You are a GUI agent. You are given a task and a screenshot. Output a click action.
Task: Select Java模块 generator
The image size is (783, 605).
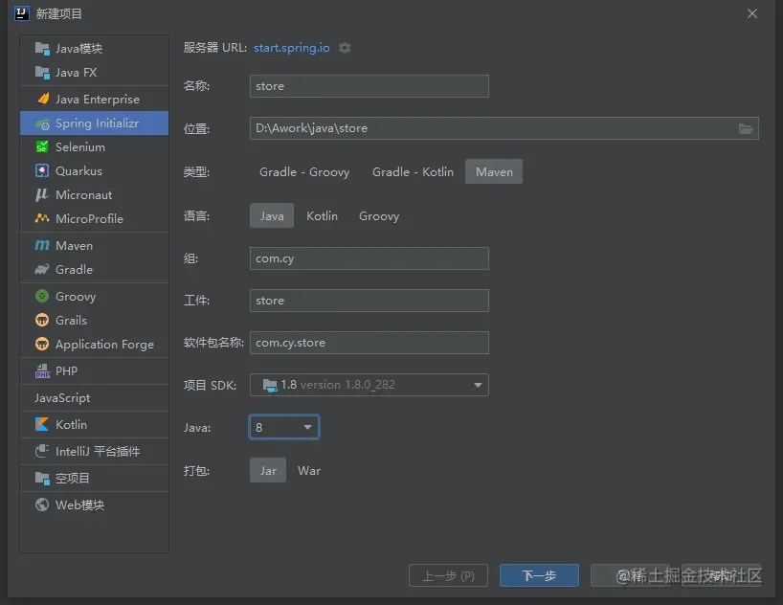(95, 49)
